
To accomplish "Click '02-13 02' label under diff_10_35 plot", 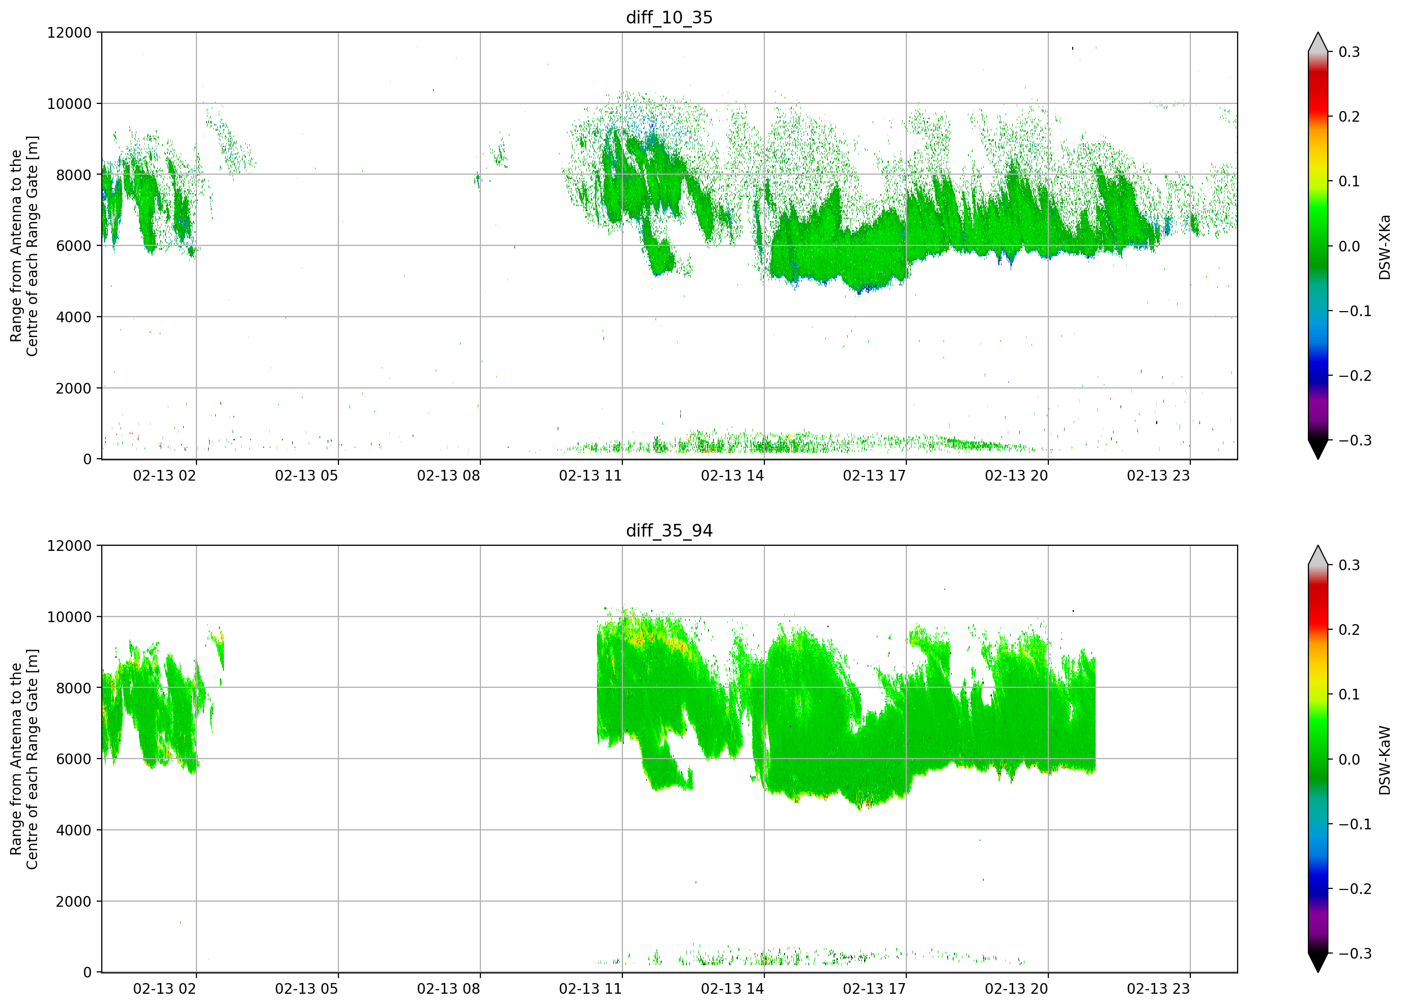I will coord(164,475).
